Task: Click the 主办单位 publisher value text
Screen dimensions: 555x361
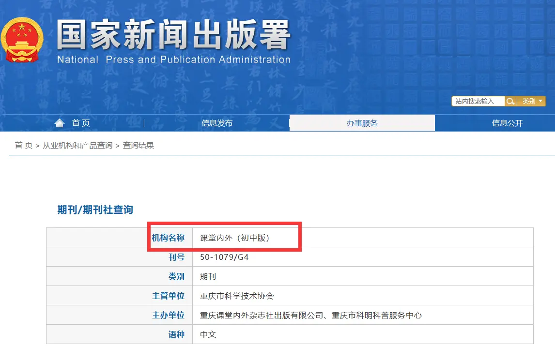Action: pos(310,315)
